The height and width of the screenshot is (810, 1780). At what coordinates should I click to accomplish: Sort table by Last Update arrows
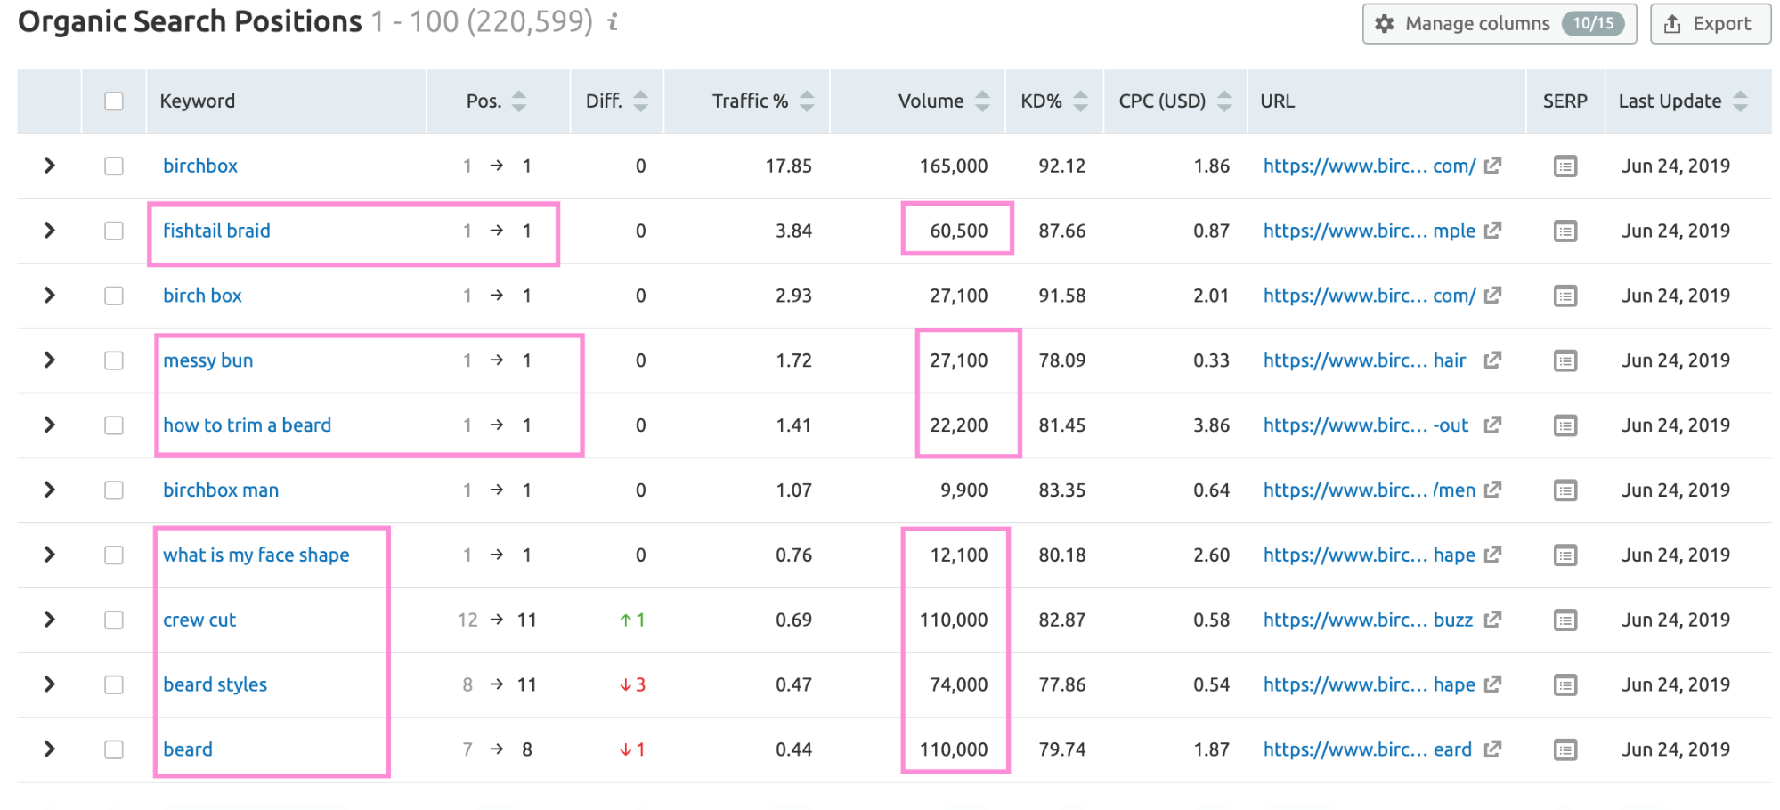click(1740, 101)
